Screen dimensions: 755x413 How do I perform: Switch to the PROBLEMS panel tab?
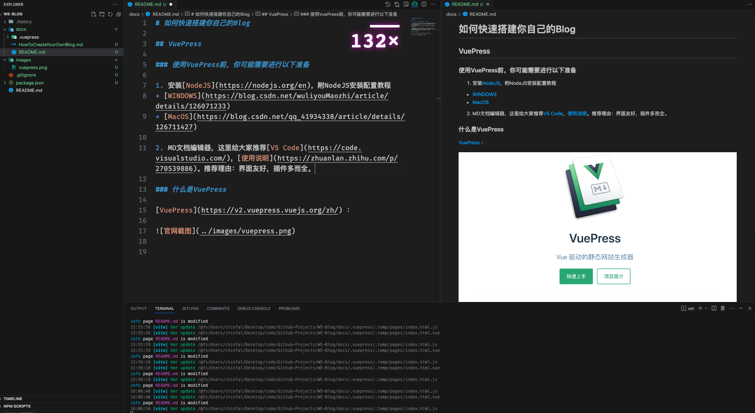(289, 309)
